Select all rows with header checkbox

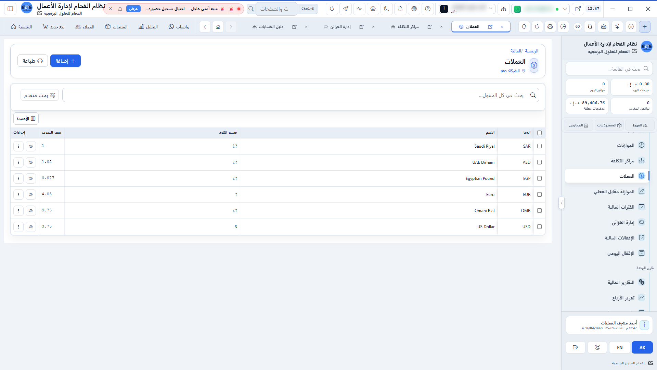click(x=540, y=133)
